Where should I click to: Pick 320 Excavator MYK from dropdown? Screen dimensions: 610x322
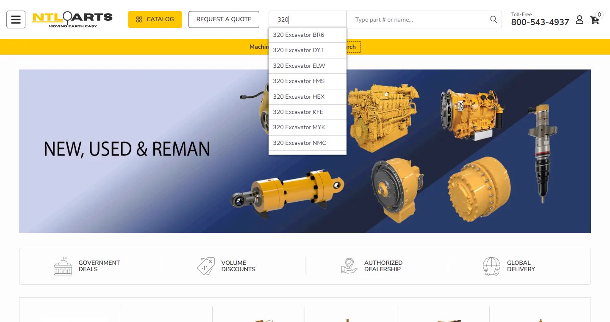click(x=308, y=128)
